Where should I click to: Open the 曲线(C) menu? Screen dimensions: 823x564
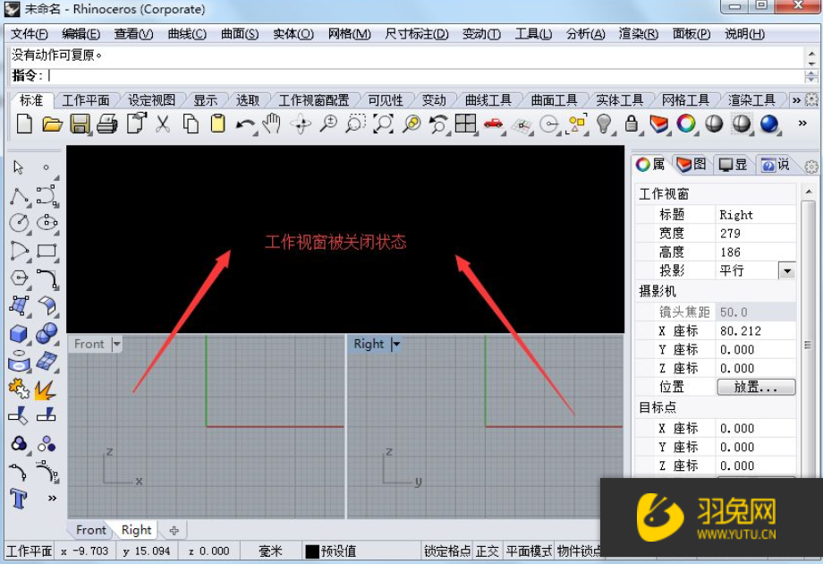(x=187, y=34)
